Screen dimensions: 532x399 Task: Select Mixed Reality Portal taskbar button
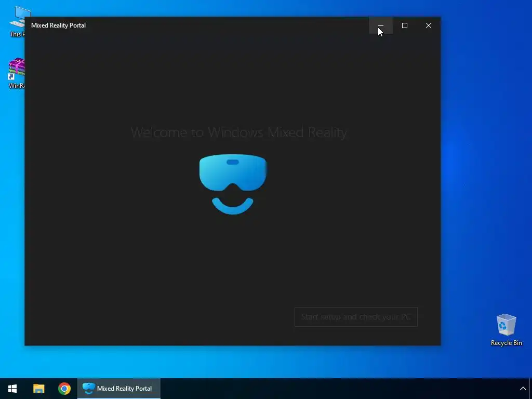119,389
